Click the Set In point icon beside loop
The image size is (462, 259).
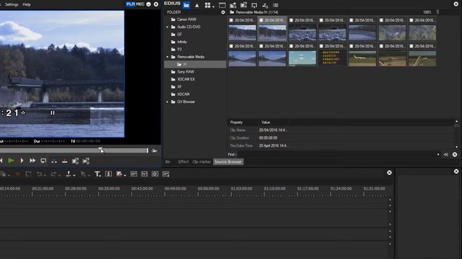[54, 161]
